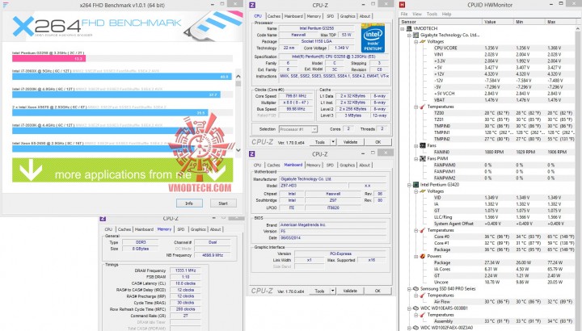Screen dimensions: 582x331
Task: Select the Caches tab in the CPU-Z Memory window
Action: [124, 229]
